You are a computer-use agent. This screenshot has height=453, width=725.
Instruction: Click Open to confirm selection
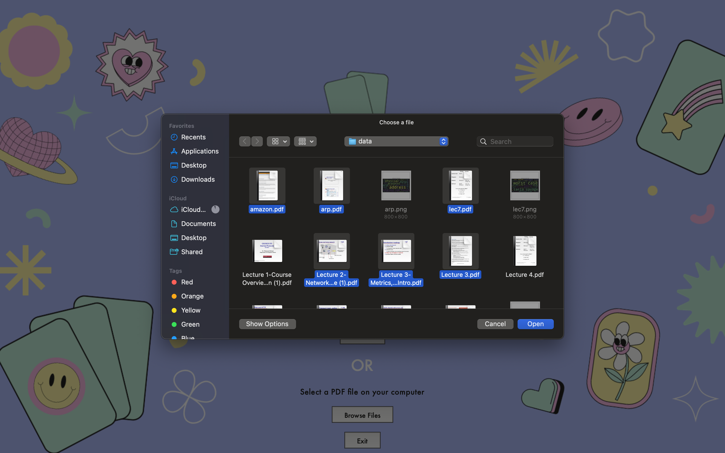[x=535, y=324]
